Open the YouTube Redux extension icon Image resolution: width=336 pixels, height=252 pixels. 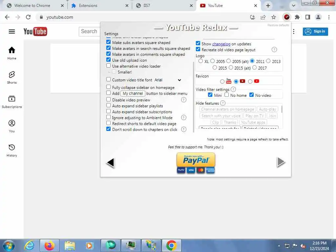[287, 17]
